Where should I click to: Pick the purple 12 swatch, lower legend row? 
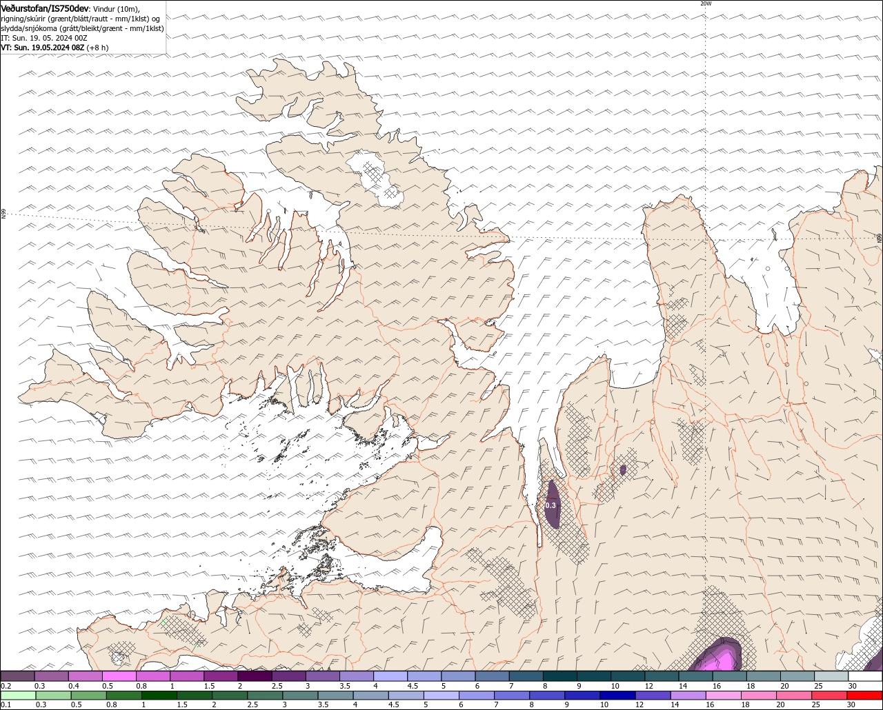(653, 696)
